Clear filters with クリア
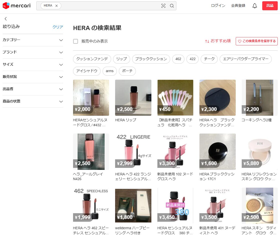Viewport: 280px width, 236px height. pyautogui.click(x=58, y=27)
